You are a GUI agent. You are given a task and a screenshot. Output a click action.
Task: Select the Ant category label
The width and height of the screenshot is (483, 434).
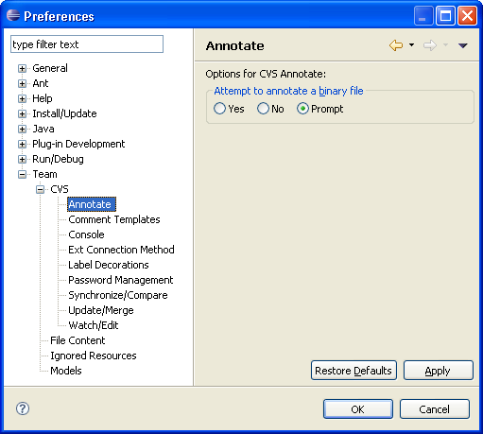[41, 83]
